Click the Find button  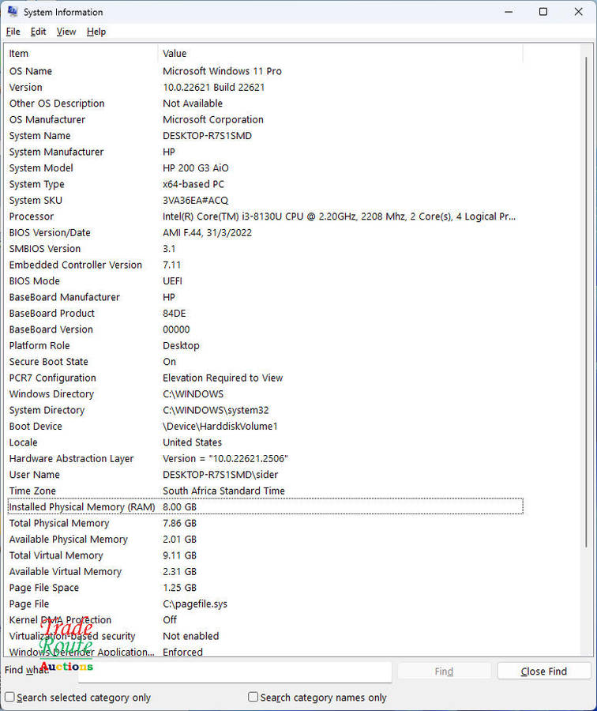click(444, 671)
